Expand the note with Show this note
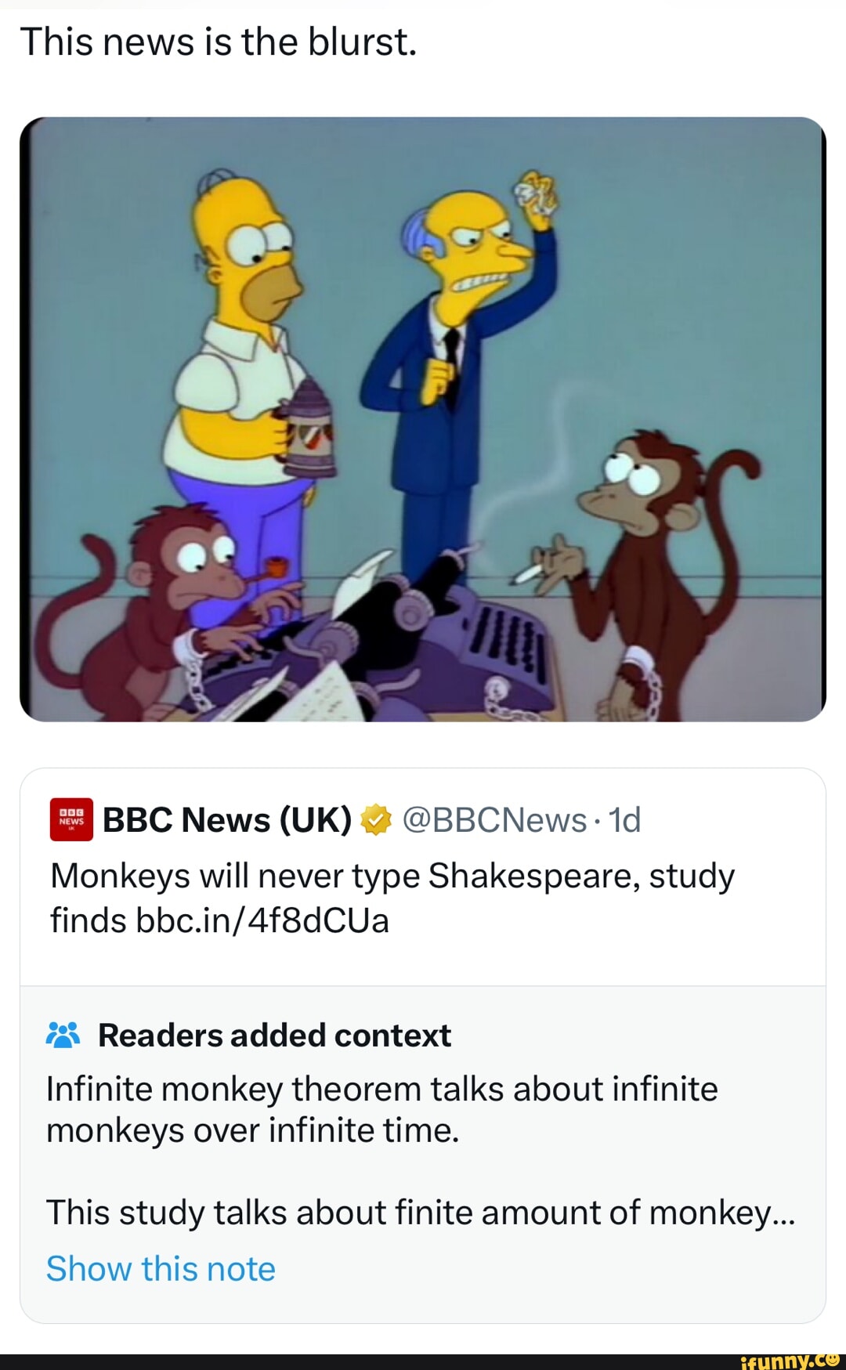846x1370 pixels. [161, 1268]
